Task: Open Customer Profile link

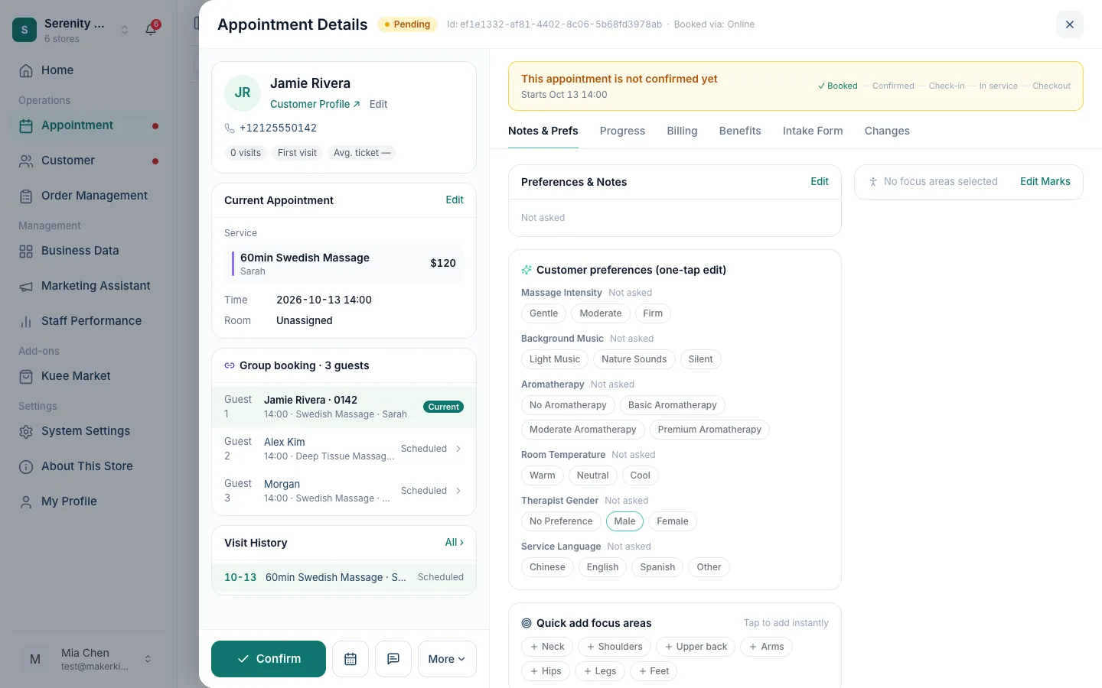Action: [x=315, y=104]
